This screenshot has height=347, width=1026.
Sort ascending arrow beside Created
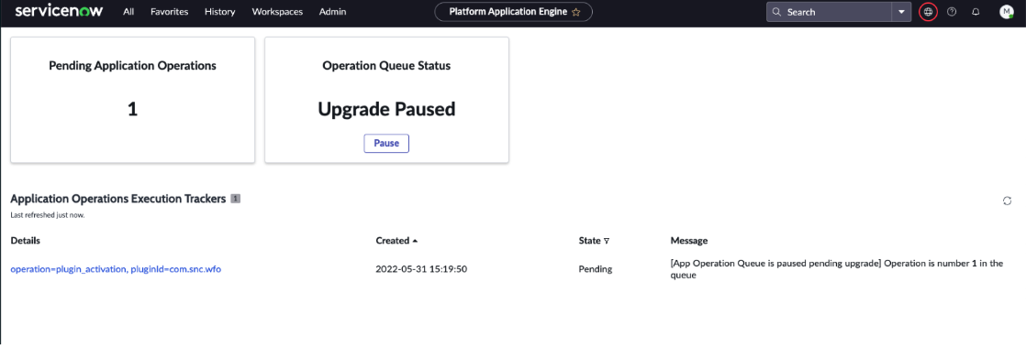[415, 241]
